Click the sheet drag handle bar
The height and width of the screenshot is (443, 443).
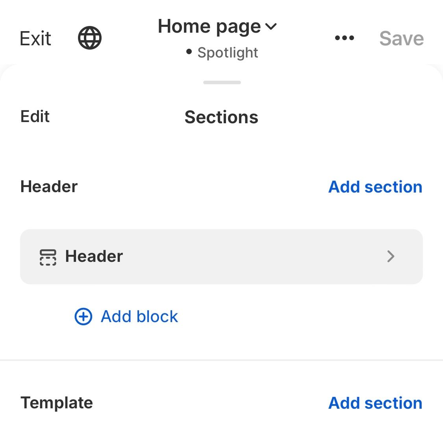[222, 82]
